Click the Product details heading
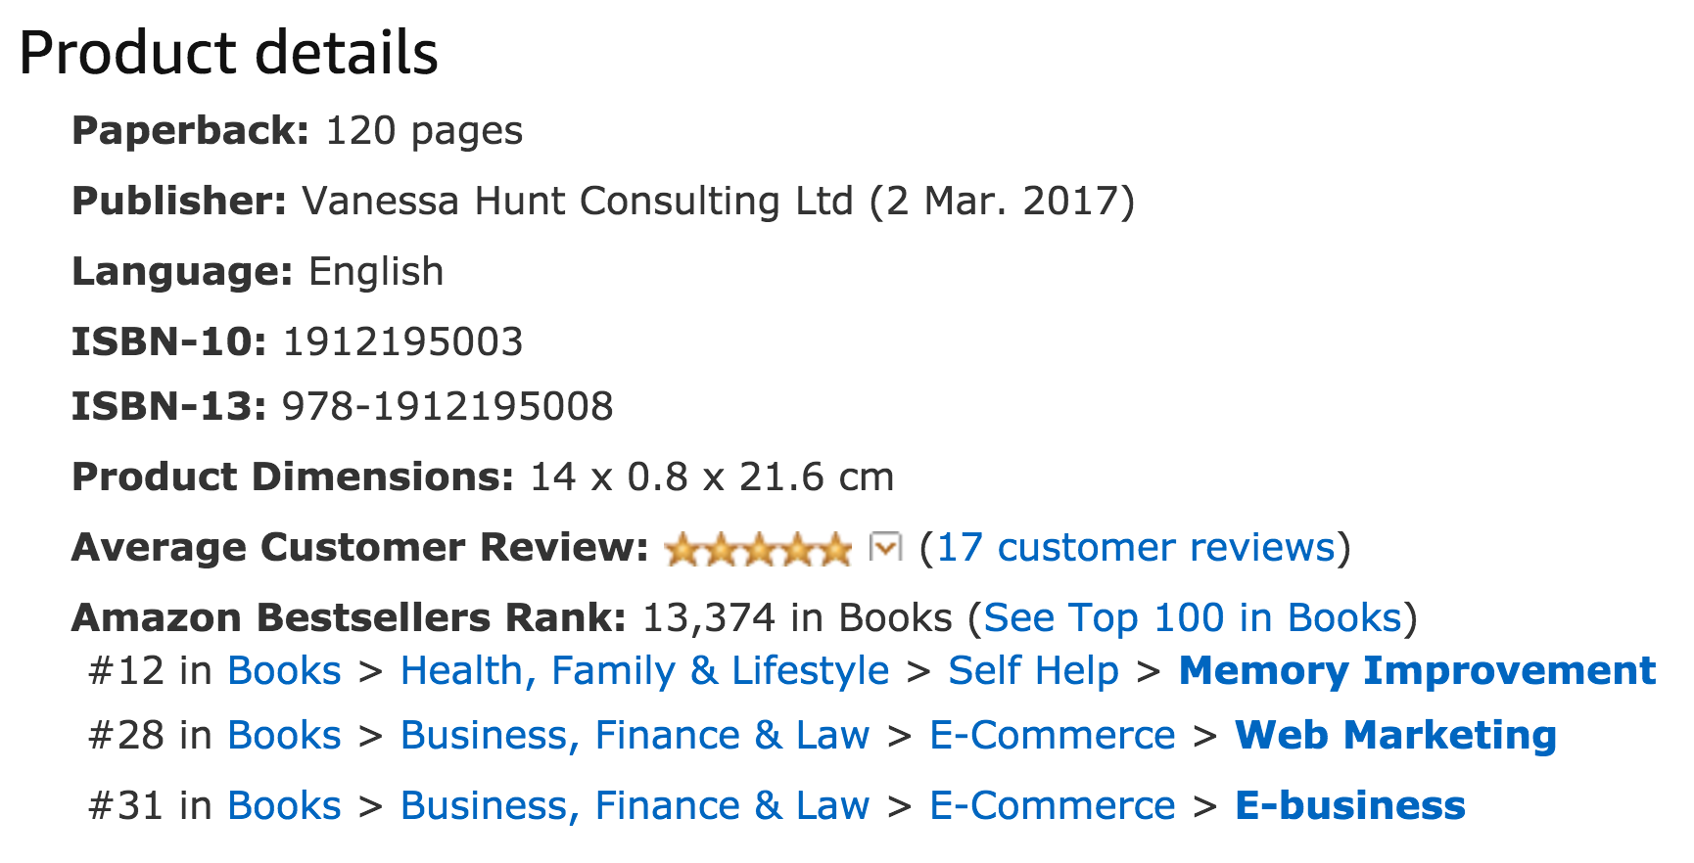The height and width of the screenshot is (863, 1694). pyautogui.click(x=228, y=52)
